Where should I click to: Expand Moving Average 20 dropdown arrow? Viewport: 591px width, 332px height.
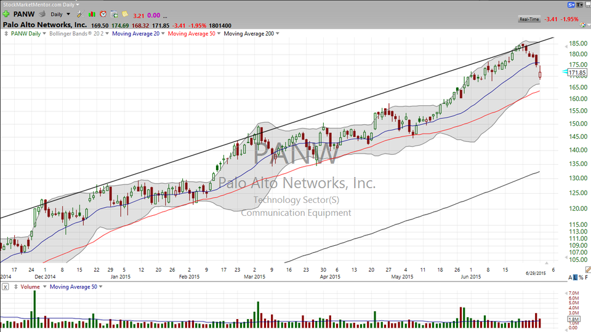pos(163,33)
